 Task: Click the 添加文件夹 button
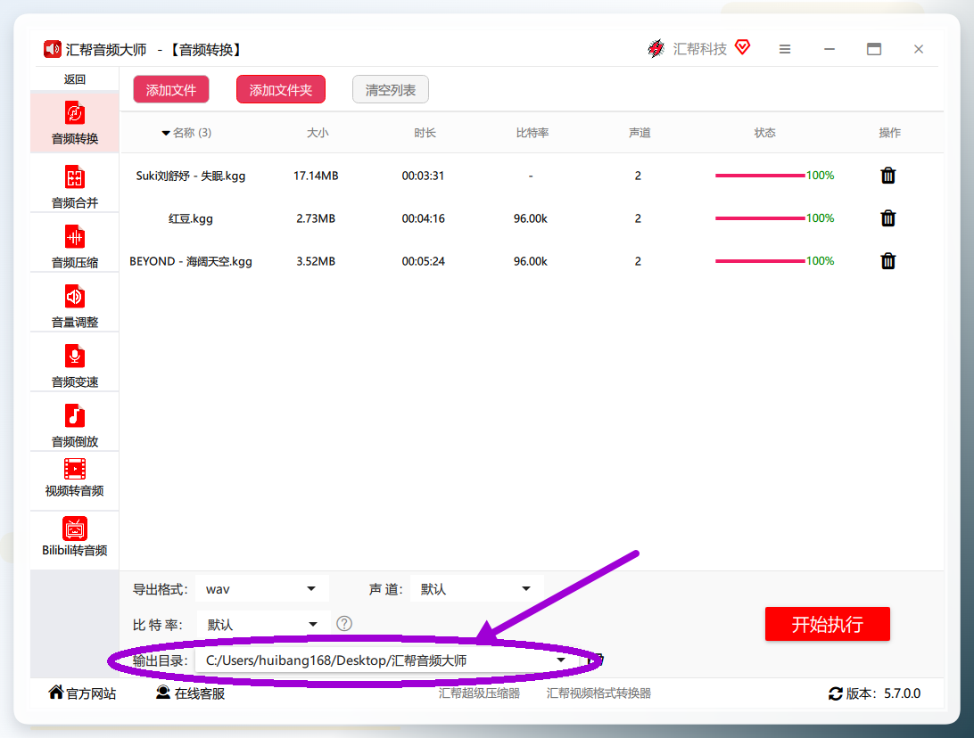click(x=281, y=90)
